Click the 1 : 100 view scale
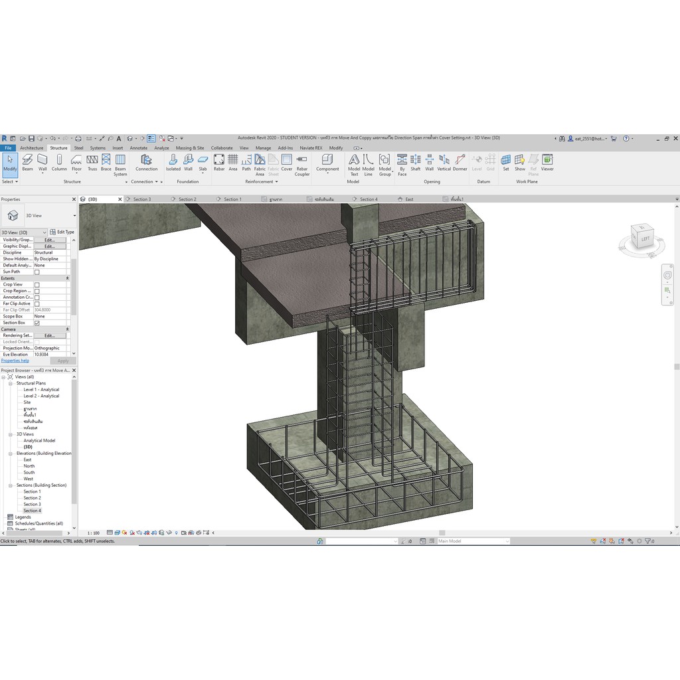This screenshot has width=680, height=680. (x=93, y=533)
